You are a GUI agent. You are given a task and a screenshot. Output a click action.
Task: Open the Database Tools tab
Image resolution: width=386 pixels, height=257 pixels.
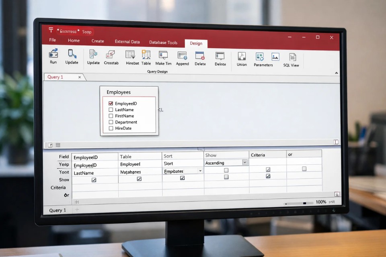click(x=163, y=42)
